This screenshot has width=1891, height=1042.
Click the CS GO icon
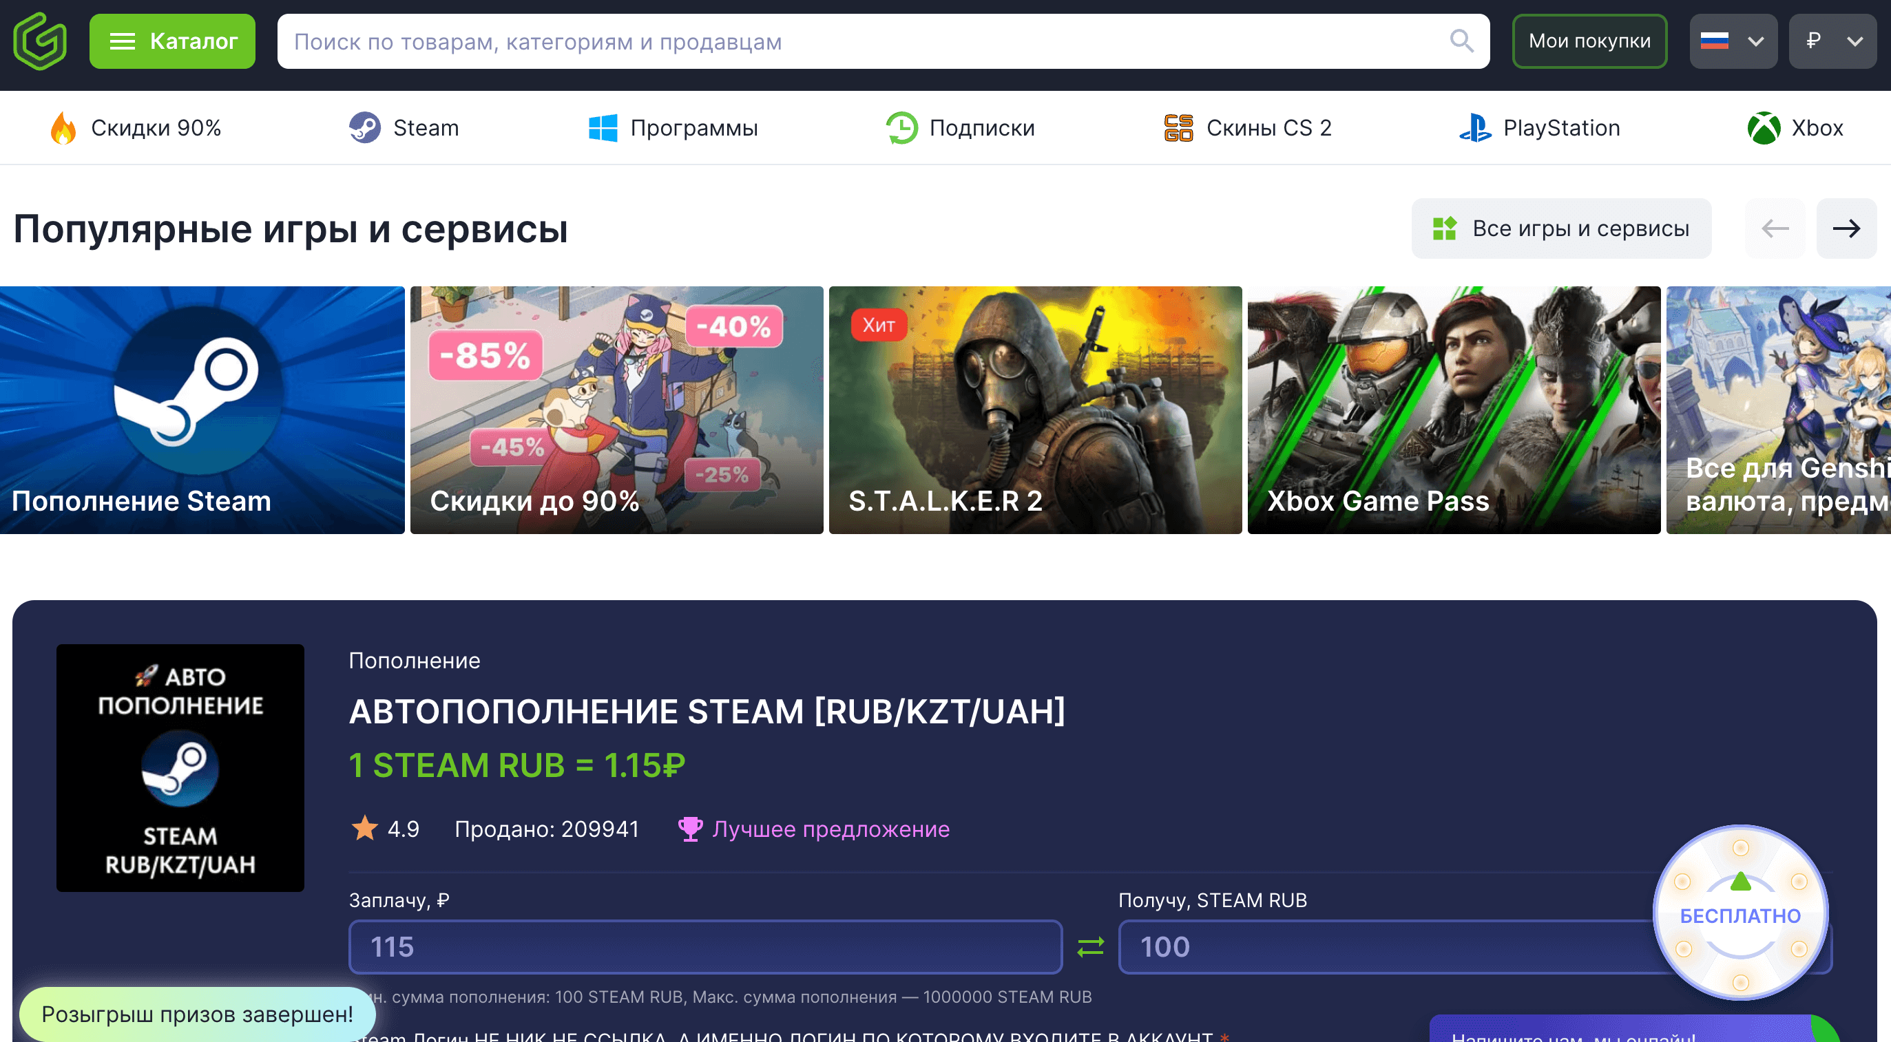click(x=1178, y=128)
